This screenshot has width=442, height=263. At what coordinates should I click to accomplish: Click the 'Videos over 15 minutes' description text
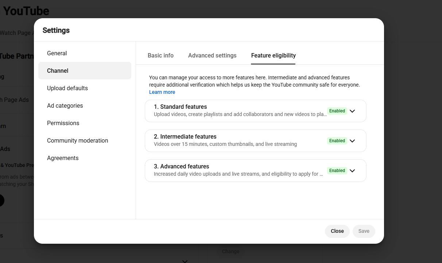(225, 144)
